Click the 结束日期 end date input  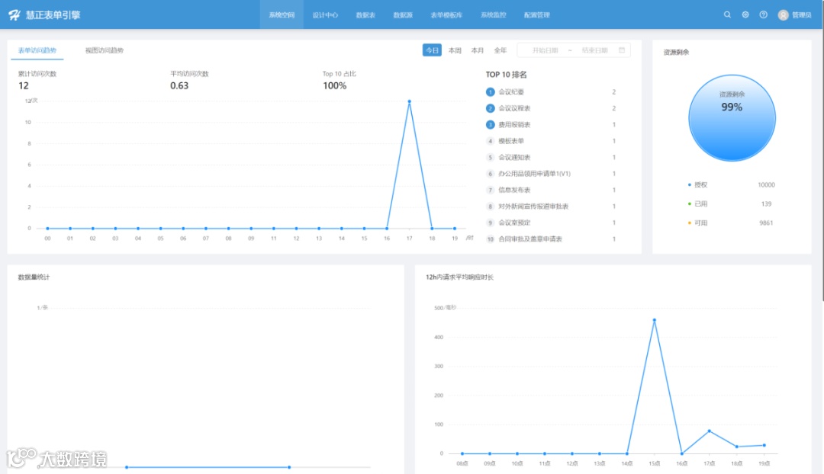click(x=595, y=50)
